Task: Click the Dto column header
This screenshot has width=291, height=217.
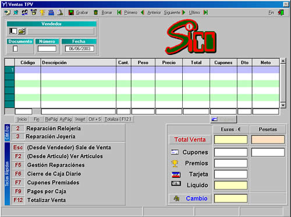Action: (x=244, y=62)
